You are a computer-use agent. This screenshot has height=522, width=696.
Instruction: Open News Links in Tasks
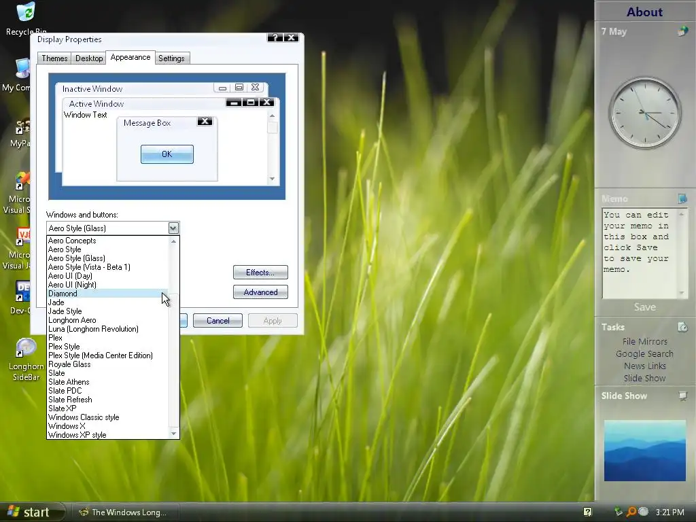644,366
